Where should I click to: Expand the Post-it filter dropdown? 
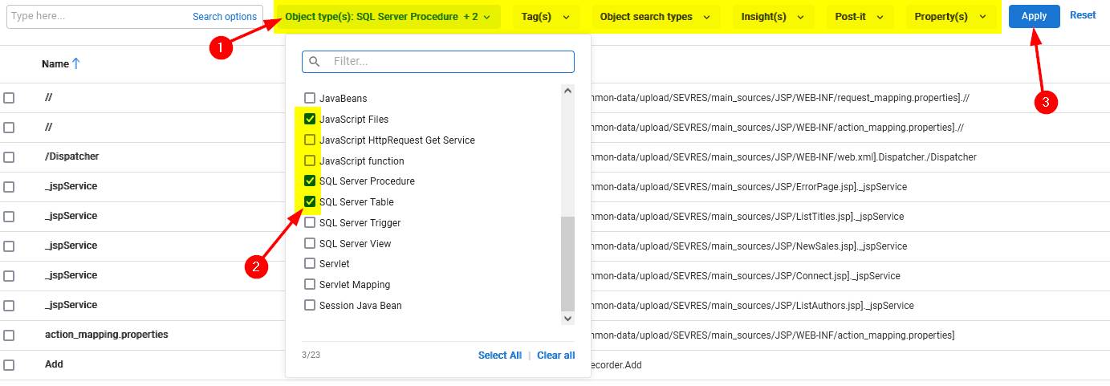tap(857, 17)
